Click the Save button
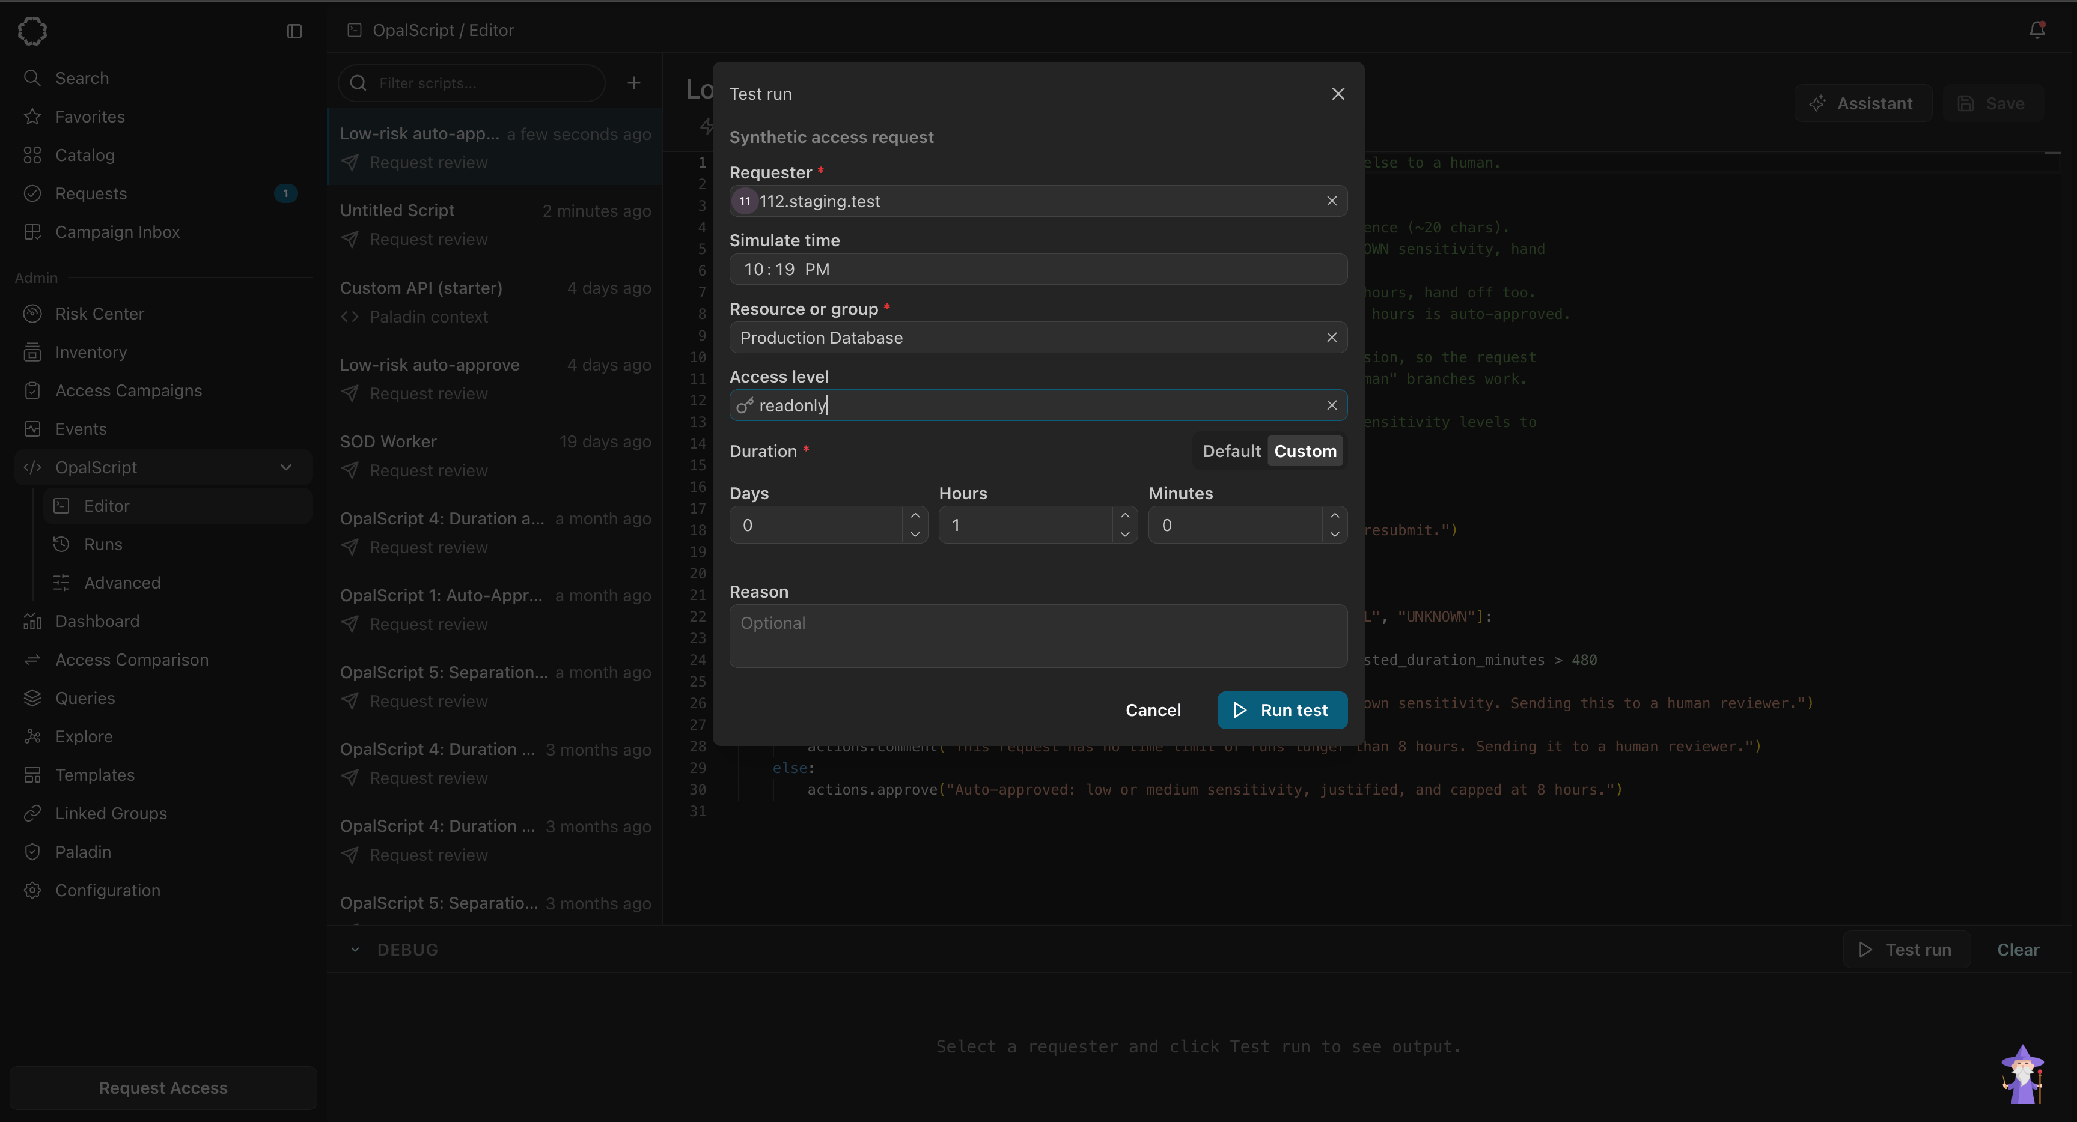Image resolution: width=2077 pixels, height=1122 pixels. point(1992,103)
